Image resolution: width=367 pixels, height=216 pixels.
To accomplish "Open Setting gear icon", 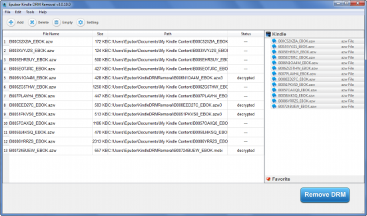I will tap(81, 22).
